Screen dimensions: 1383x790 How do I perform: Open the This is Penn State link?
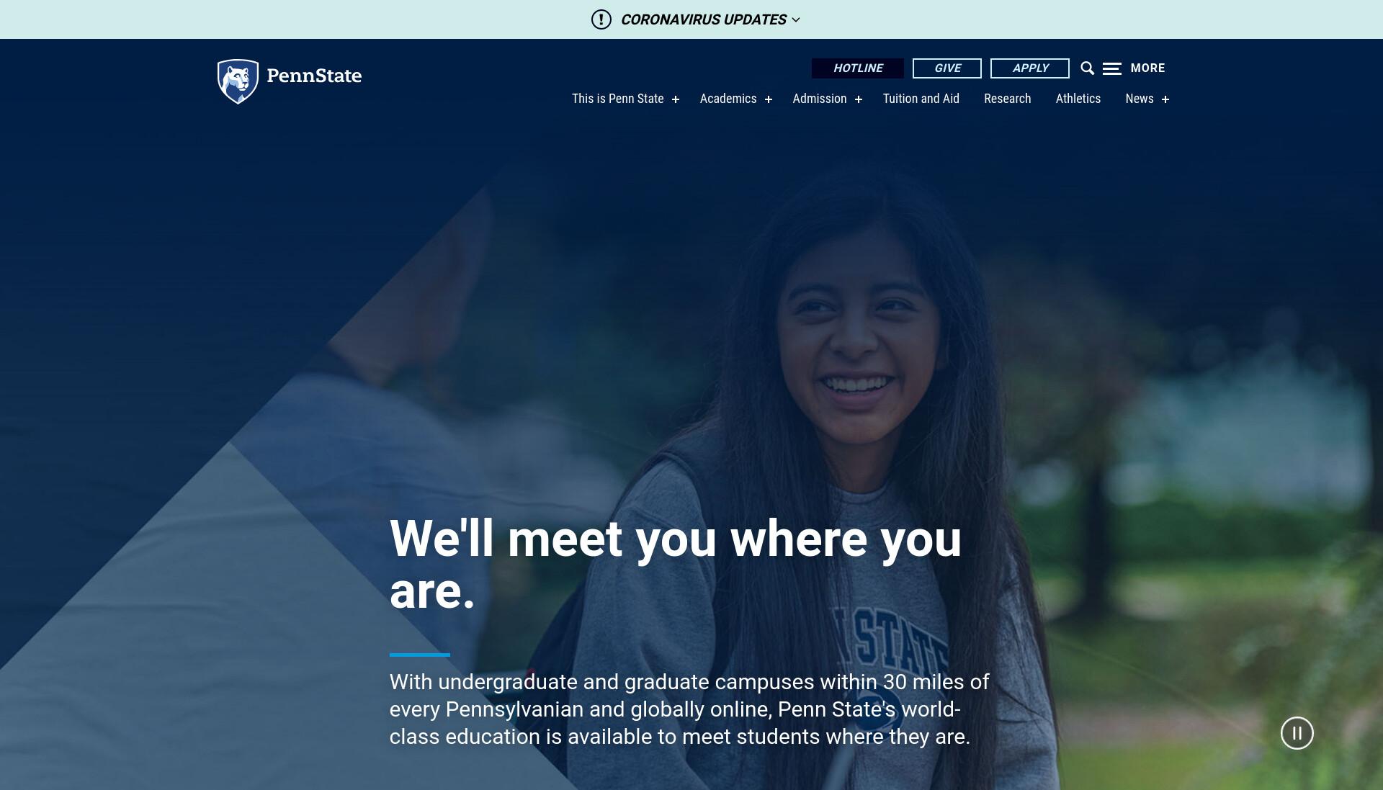click(x=617, y=99)
